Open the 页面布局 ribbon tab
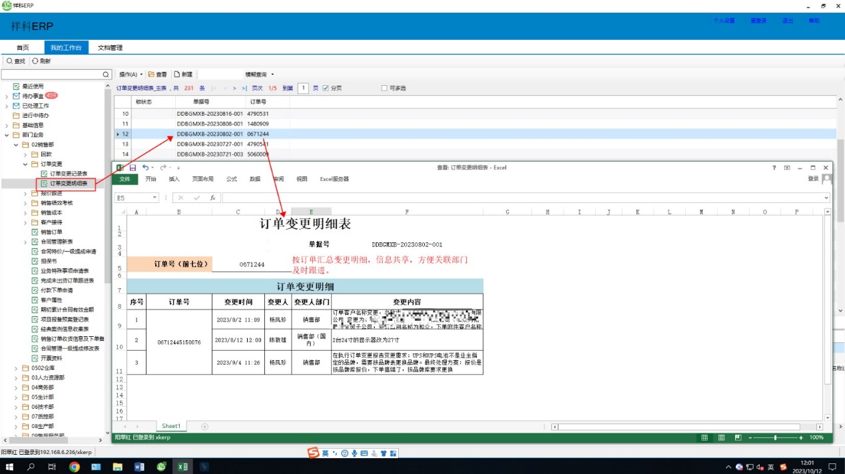The width and height of the screenshot is (845, 474). (x=203, y=179)
